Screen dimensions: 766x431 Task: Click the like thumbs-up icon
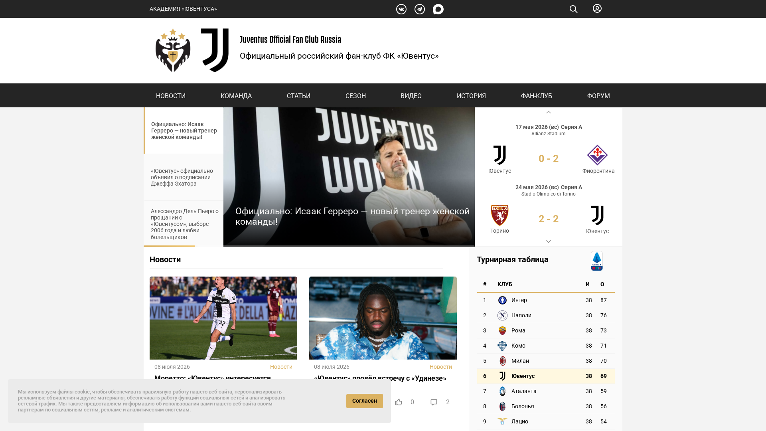(399, 402)
